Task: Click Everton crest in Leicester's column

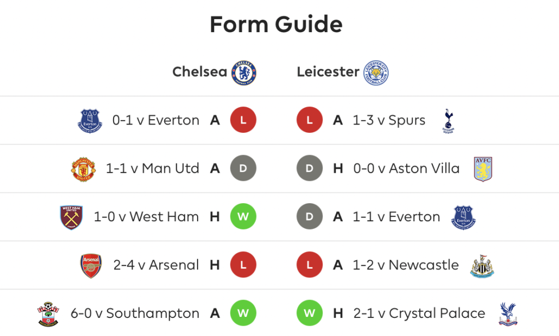Action: tap(463, 217)
